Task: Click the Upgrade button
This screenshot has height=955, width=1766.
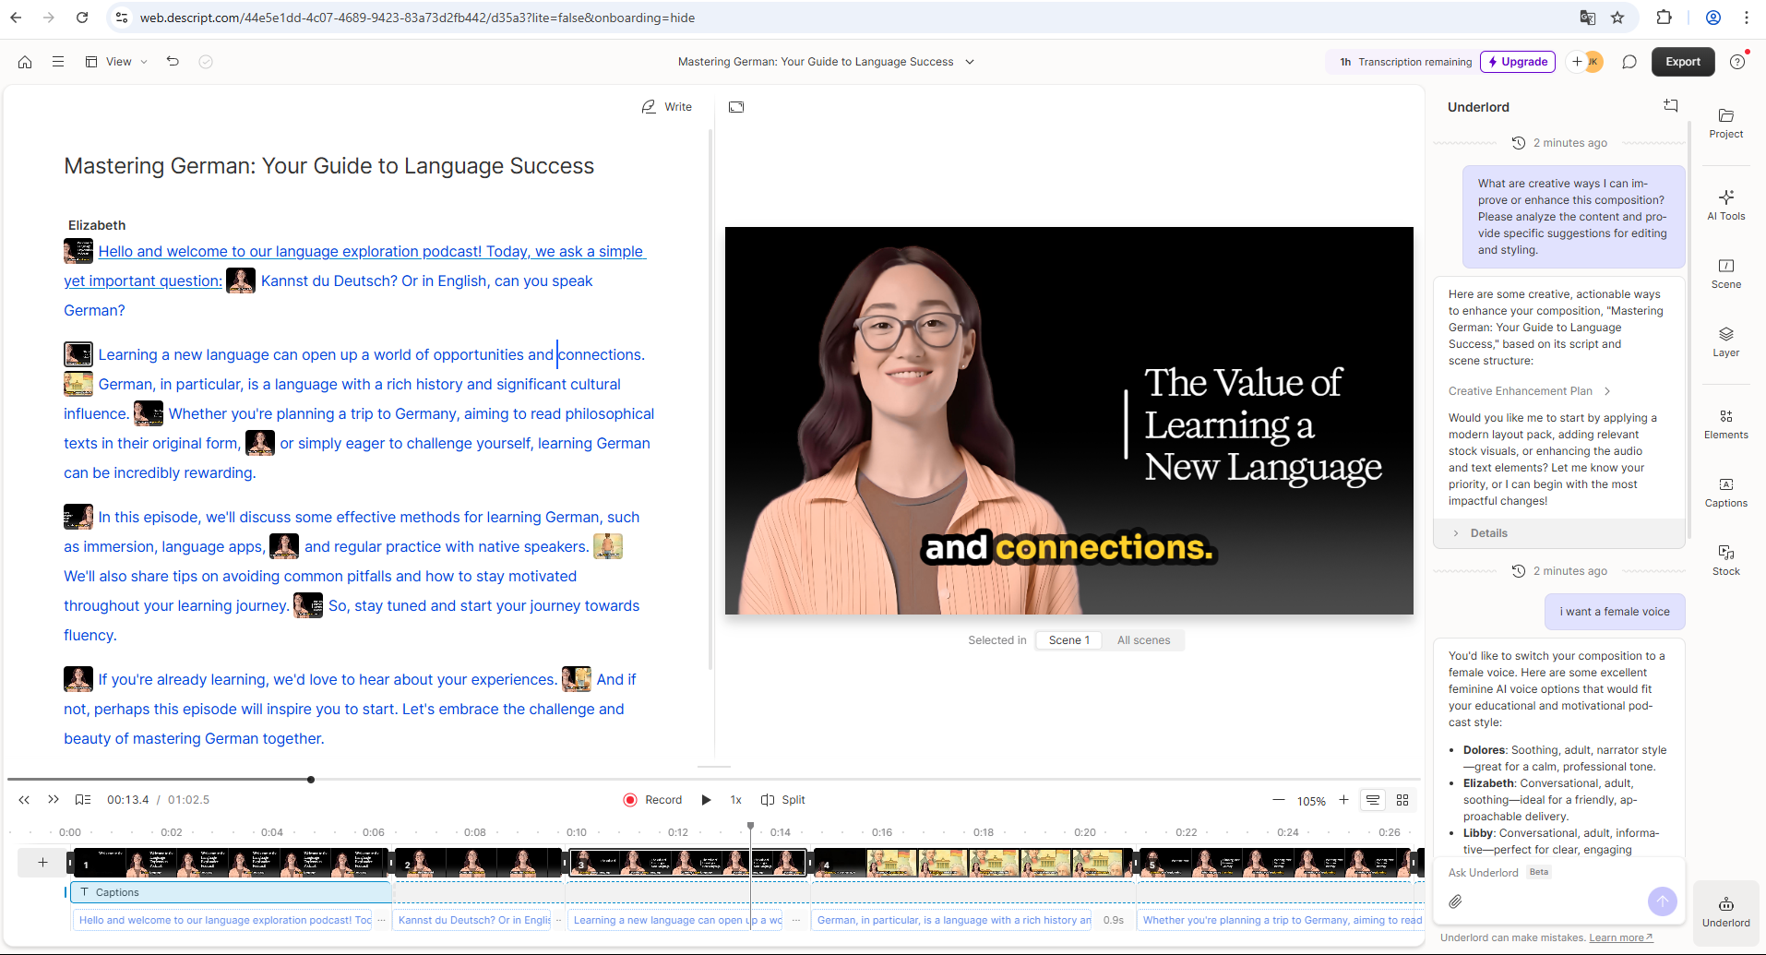Action: tap(1517, 62)
